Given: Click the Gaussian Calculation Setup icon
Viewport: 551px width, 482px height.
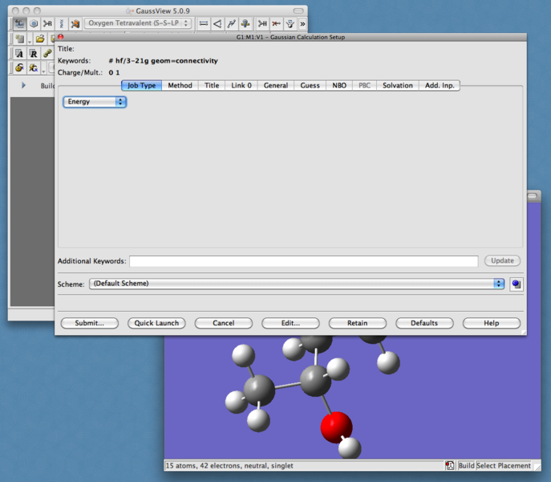Looking at the screenshot, I should [x=20, y=67].
